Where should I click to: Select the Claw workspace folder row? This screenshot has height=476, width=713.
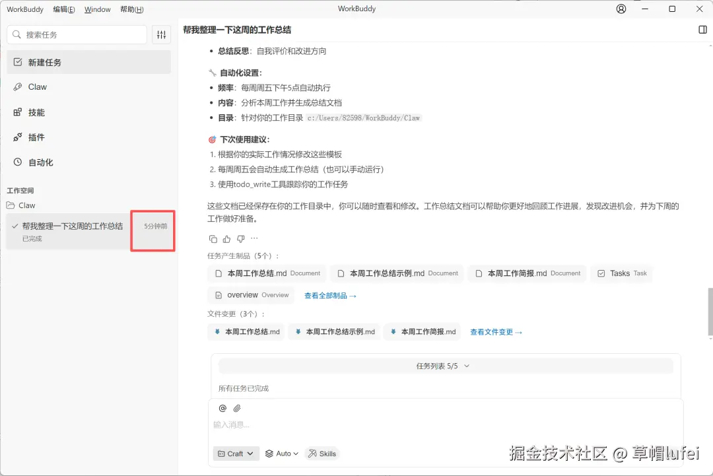88,205
